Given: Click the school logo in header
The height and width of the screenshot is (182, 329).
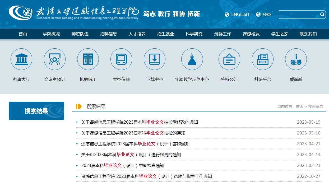Looking at the screenshot, I should pyautogui.click(x=21, y=13).
